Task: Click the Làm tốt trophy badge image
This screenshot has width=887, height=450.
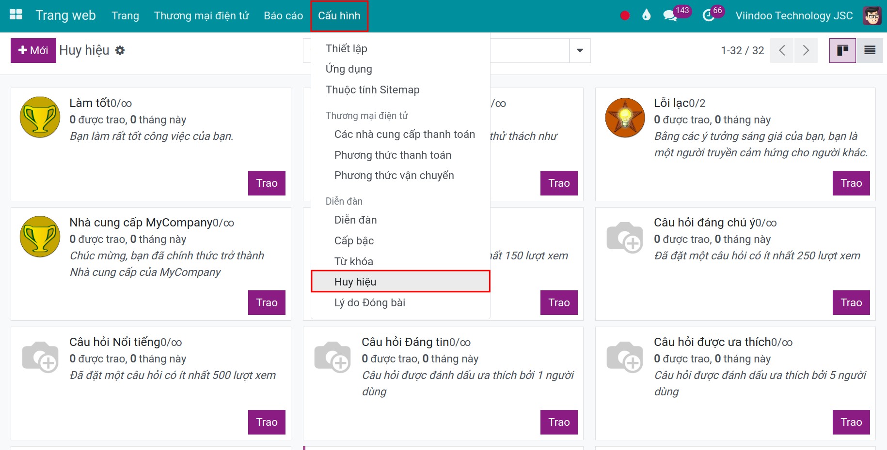Action: pos(40,117)
